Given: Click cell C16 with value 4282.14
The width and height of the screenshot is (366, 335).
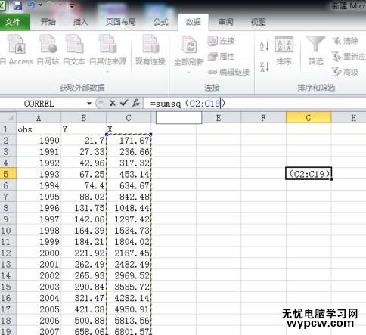Looking at the screenshot, I should (129, 298).
